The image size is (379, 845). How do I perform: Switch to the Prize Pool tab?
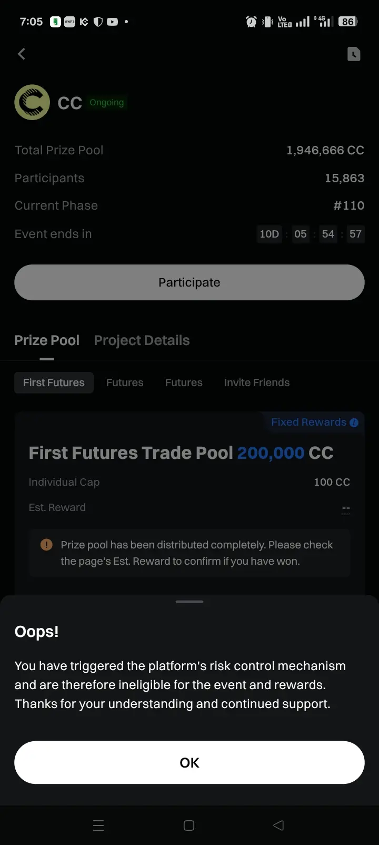pos(47,340)
